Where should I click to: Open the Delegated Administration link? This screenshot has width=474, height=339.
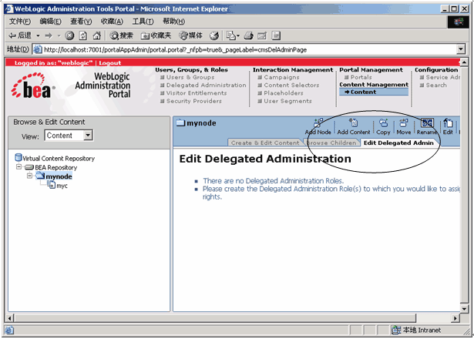coord(206,86)
